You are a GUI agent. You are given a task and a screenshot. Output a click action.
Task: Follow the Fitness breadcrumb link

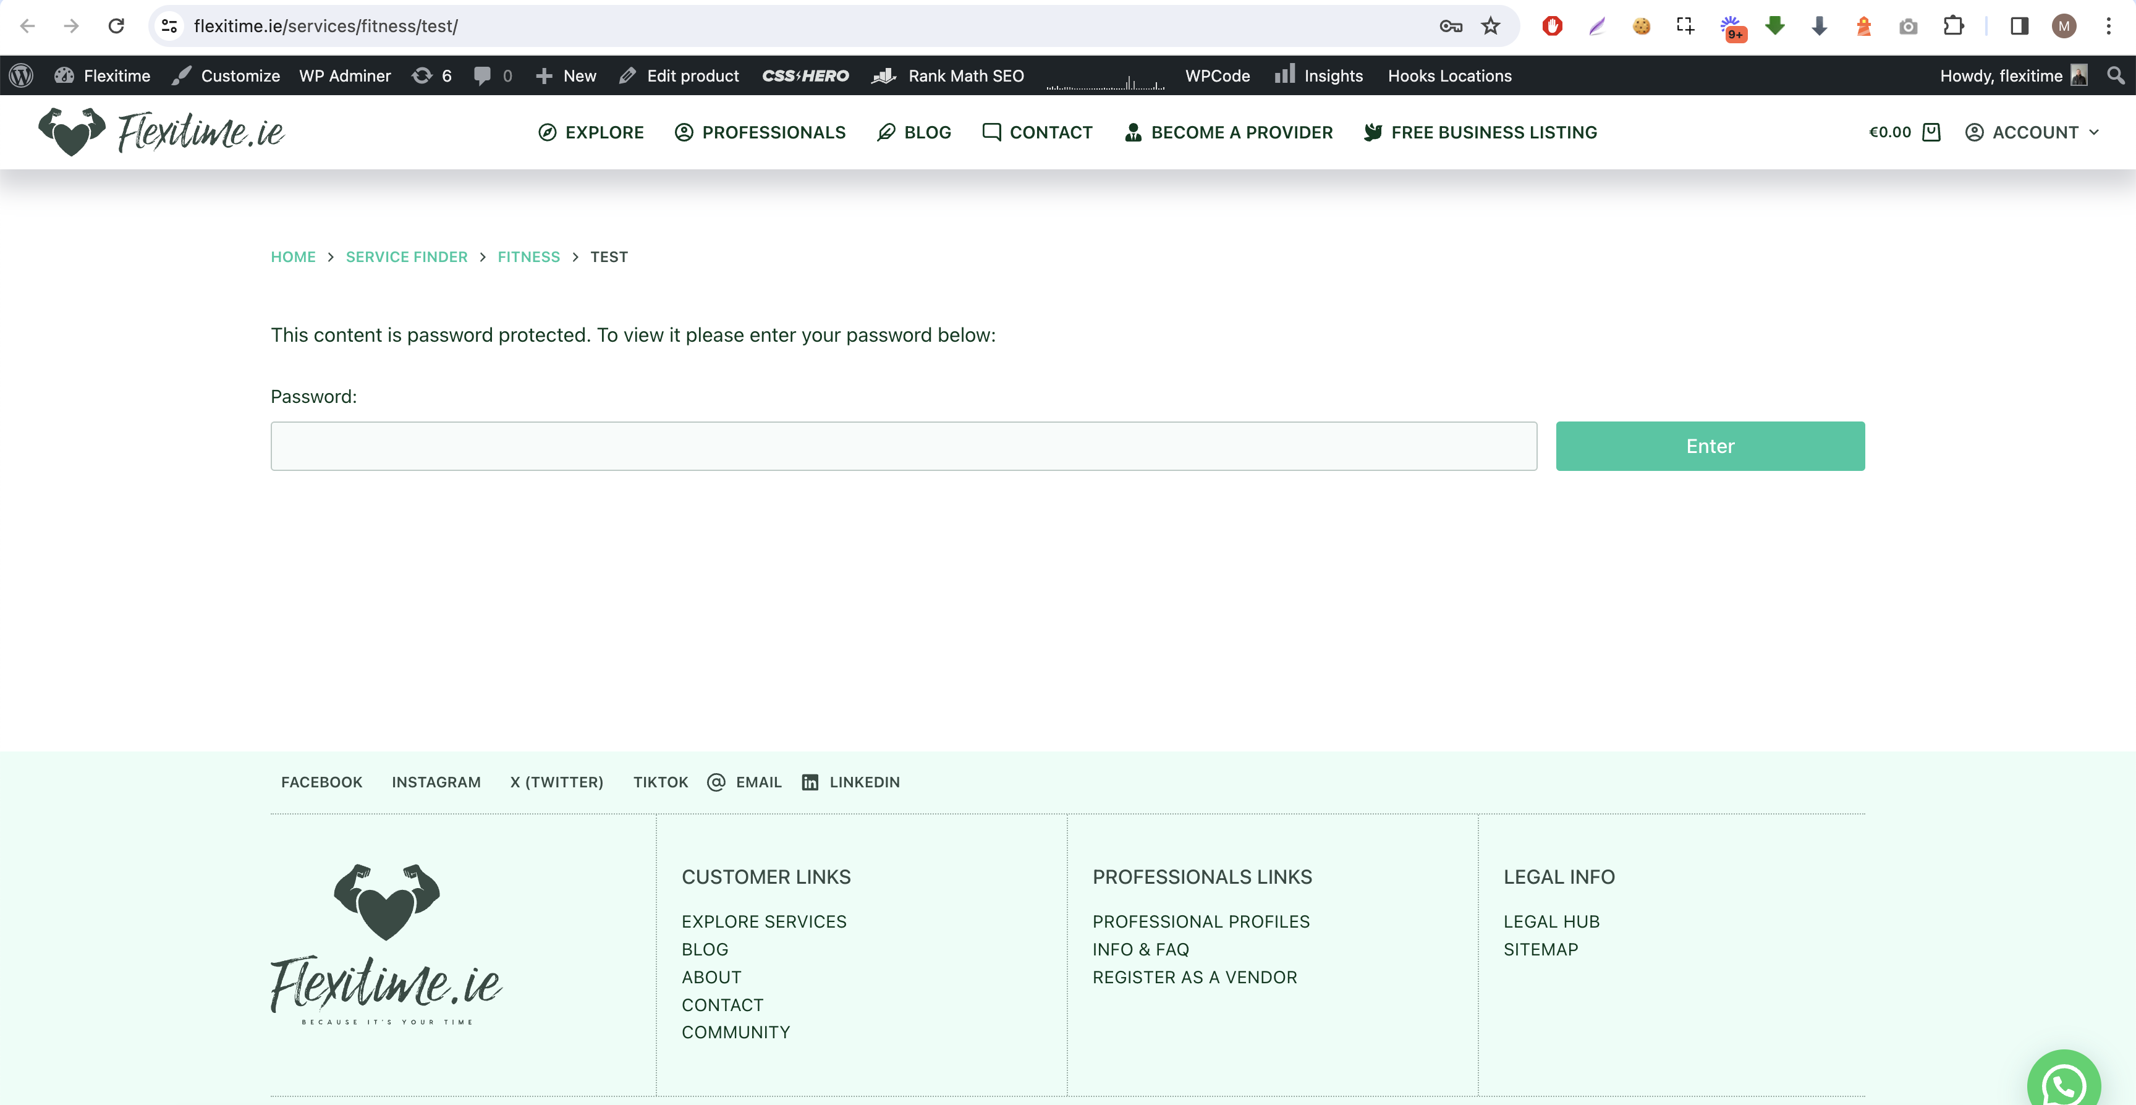point(528,256)
